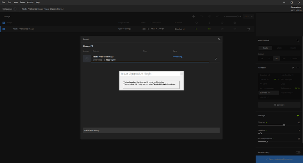Choose Custom output scale
Screen dimensions: 303x163
[x=294, y=58]
